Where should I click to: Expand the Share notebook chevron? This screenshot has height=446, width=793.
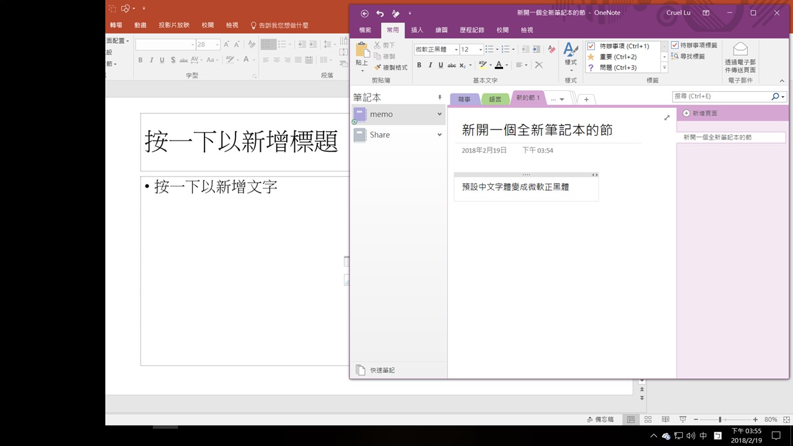[x=439, y=134]
